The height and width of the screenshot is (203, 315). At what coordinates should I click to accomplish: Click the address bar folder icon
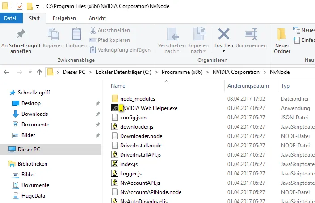(x=50, y=72)
